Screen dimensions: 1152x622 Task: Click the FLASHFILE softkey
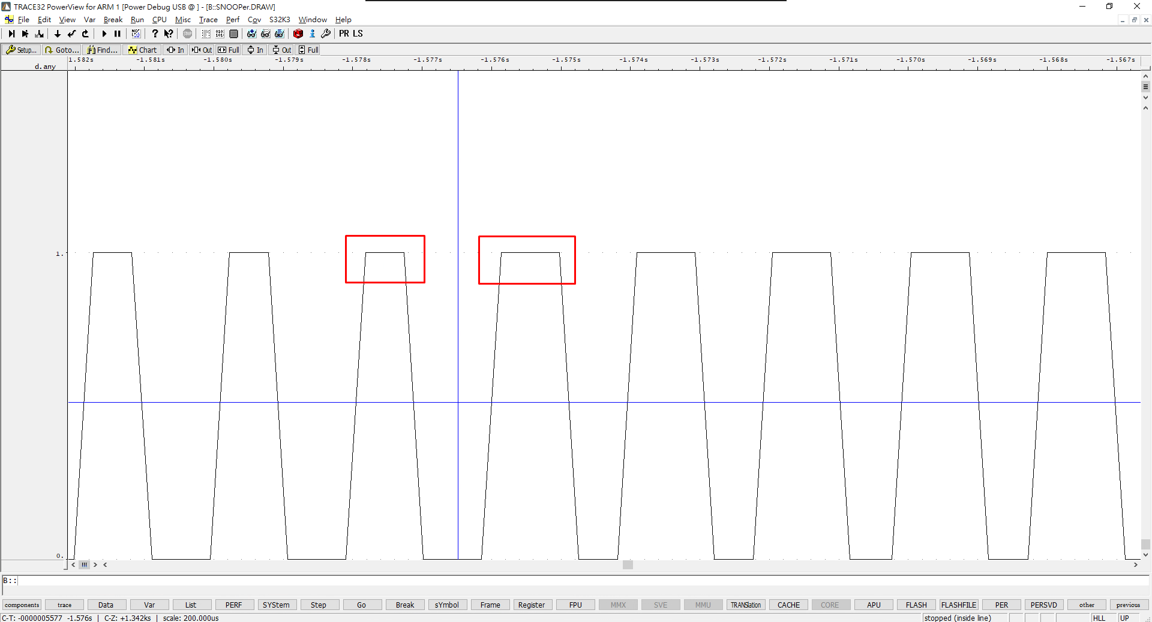[959, 605]
